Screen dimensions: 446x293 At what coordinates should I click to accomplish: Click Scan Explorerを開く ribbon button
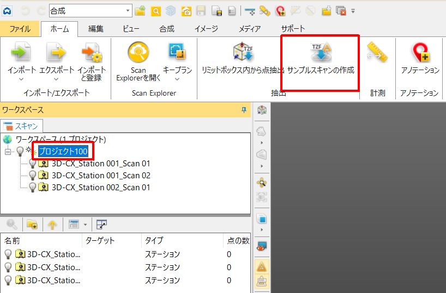138,61
